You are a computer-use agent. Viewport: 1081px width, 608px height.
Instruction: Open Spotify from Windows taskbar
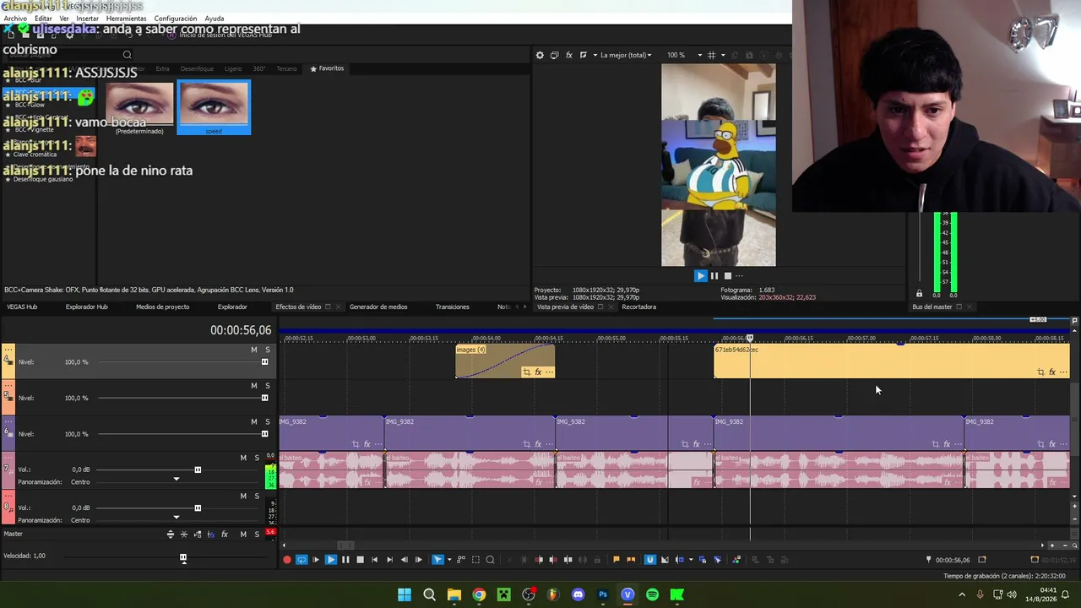652,594
